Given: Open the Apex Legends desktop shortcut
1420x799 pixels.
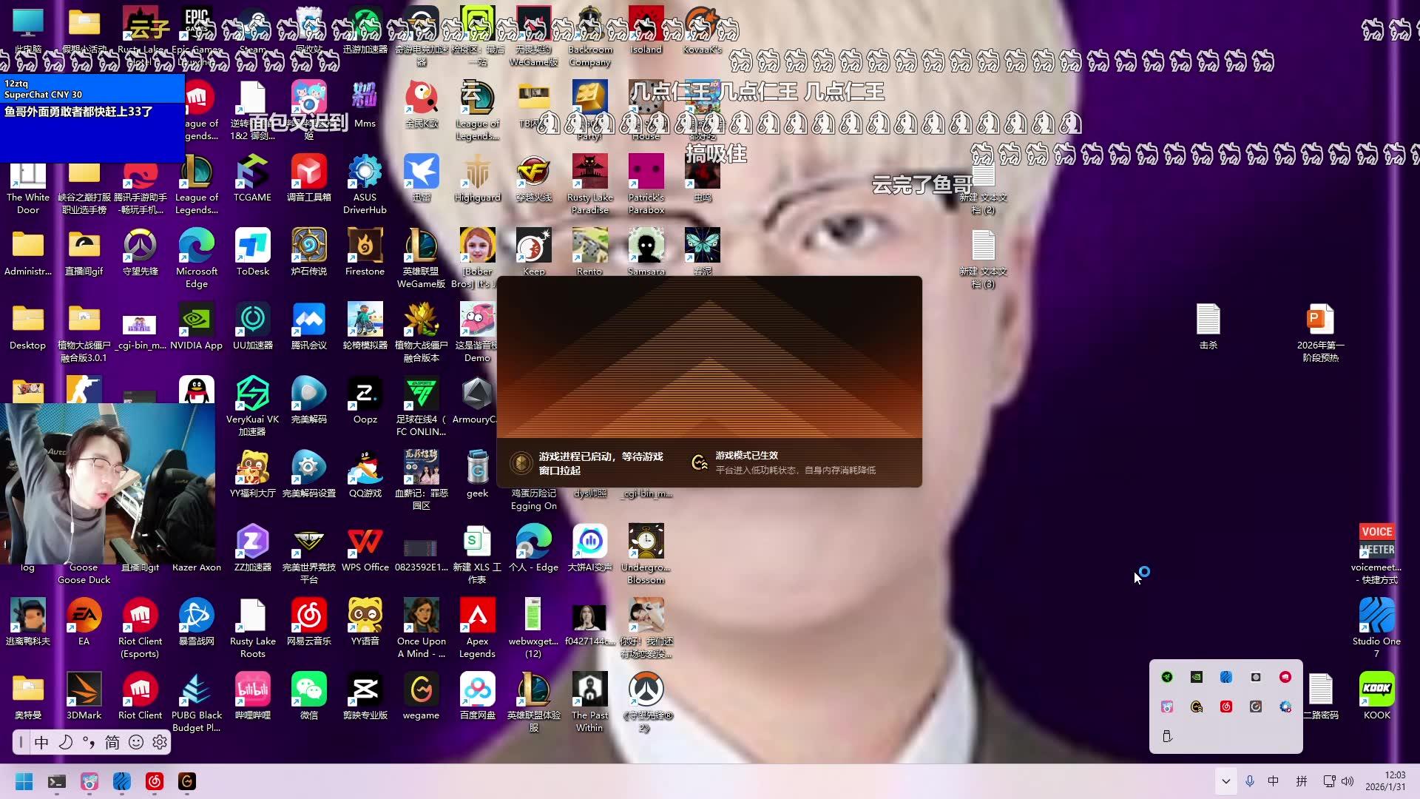Looking at the screenshot, I should coord(477,628).
